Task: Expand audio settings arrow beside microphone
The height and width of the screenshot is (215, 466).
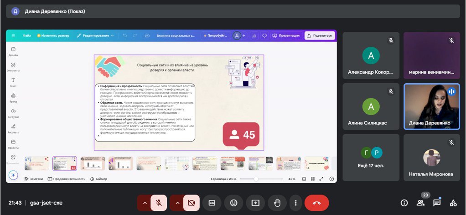Action: (145, 203)
